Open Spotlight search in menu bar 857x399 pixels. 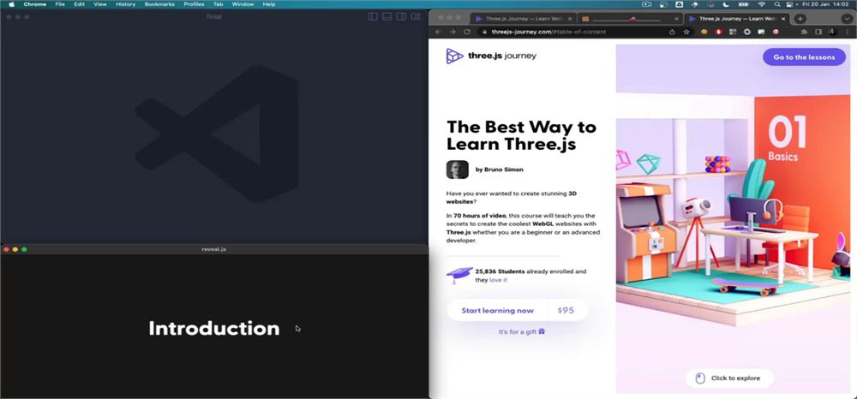click(776, 4)
